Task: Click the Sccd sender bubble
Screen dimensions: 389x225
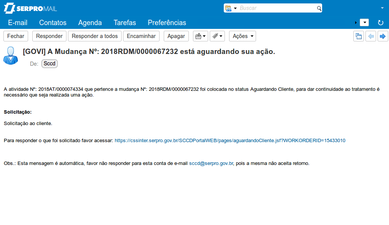Action: coord(50,63)
